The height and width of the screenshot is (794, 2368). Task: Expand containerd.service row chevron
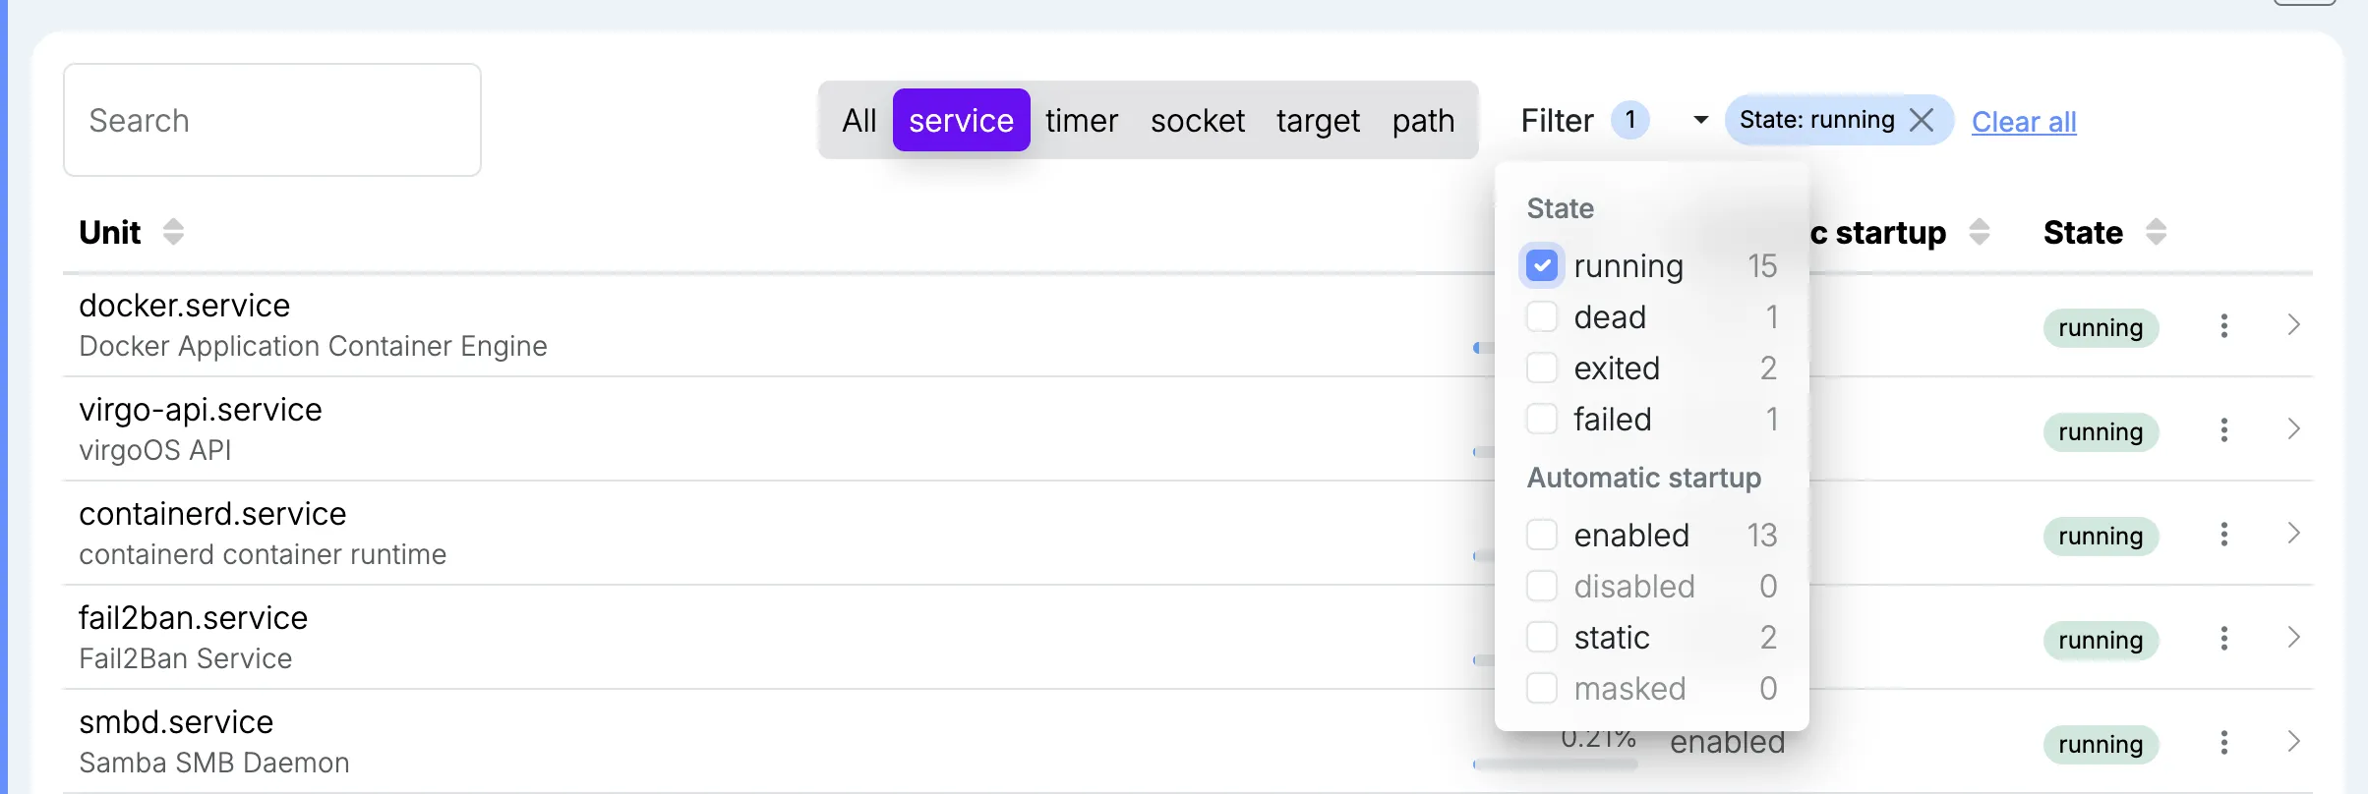pyautogui.click(x=2293, y=534)
